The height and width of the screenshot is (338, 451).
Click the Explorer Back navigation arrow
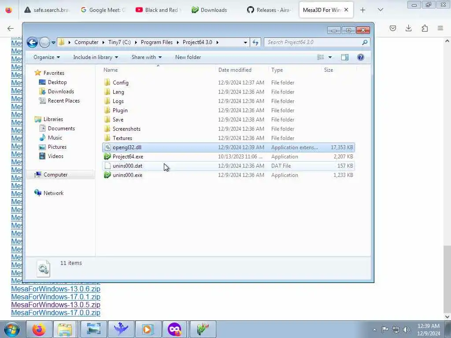coord(32,43)
